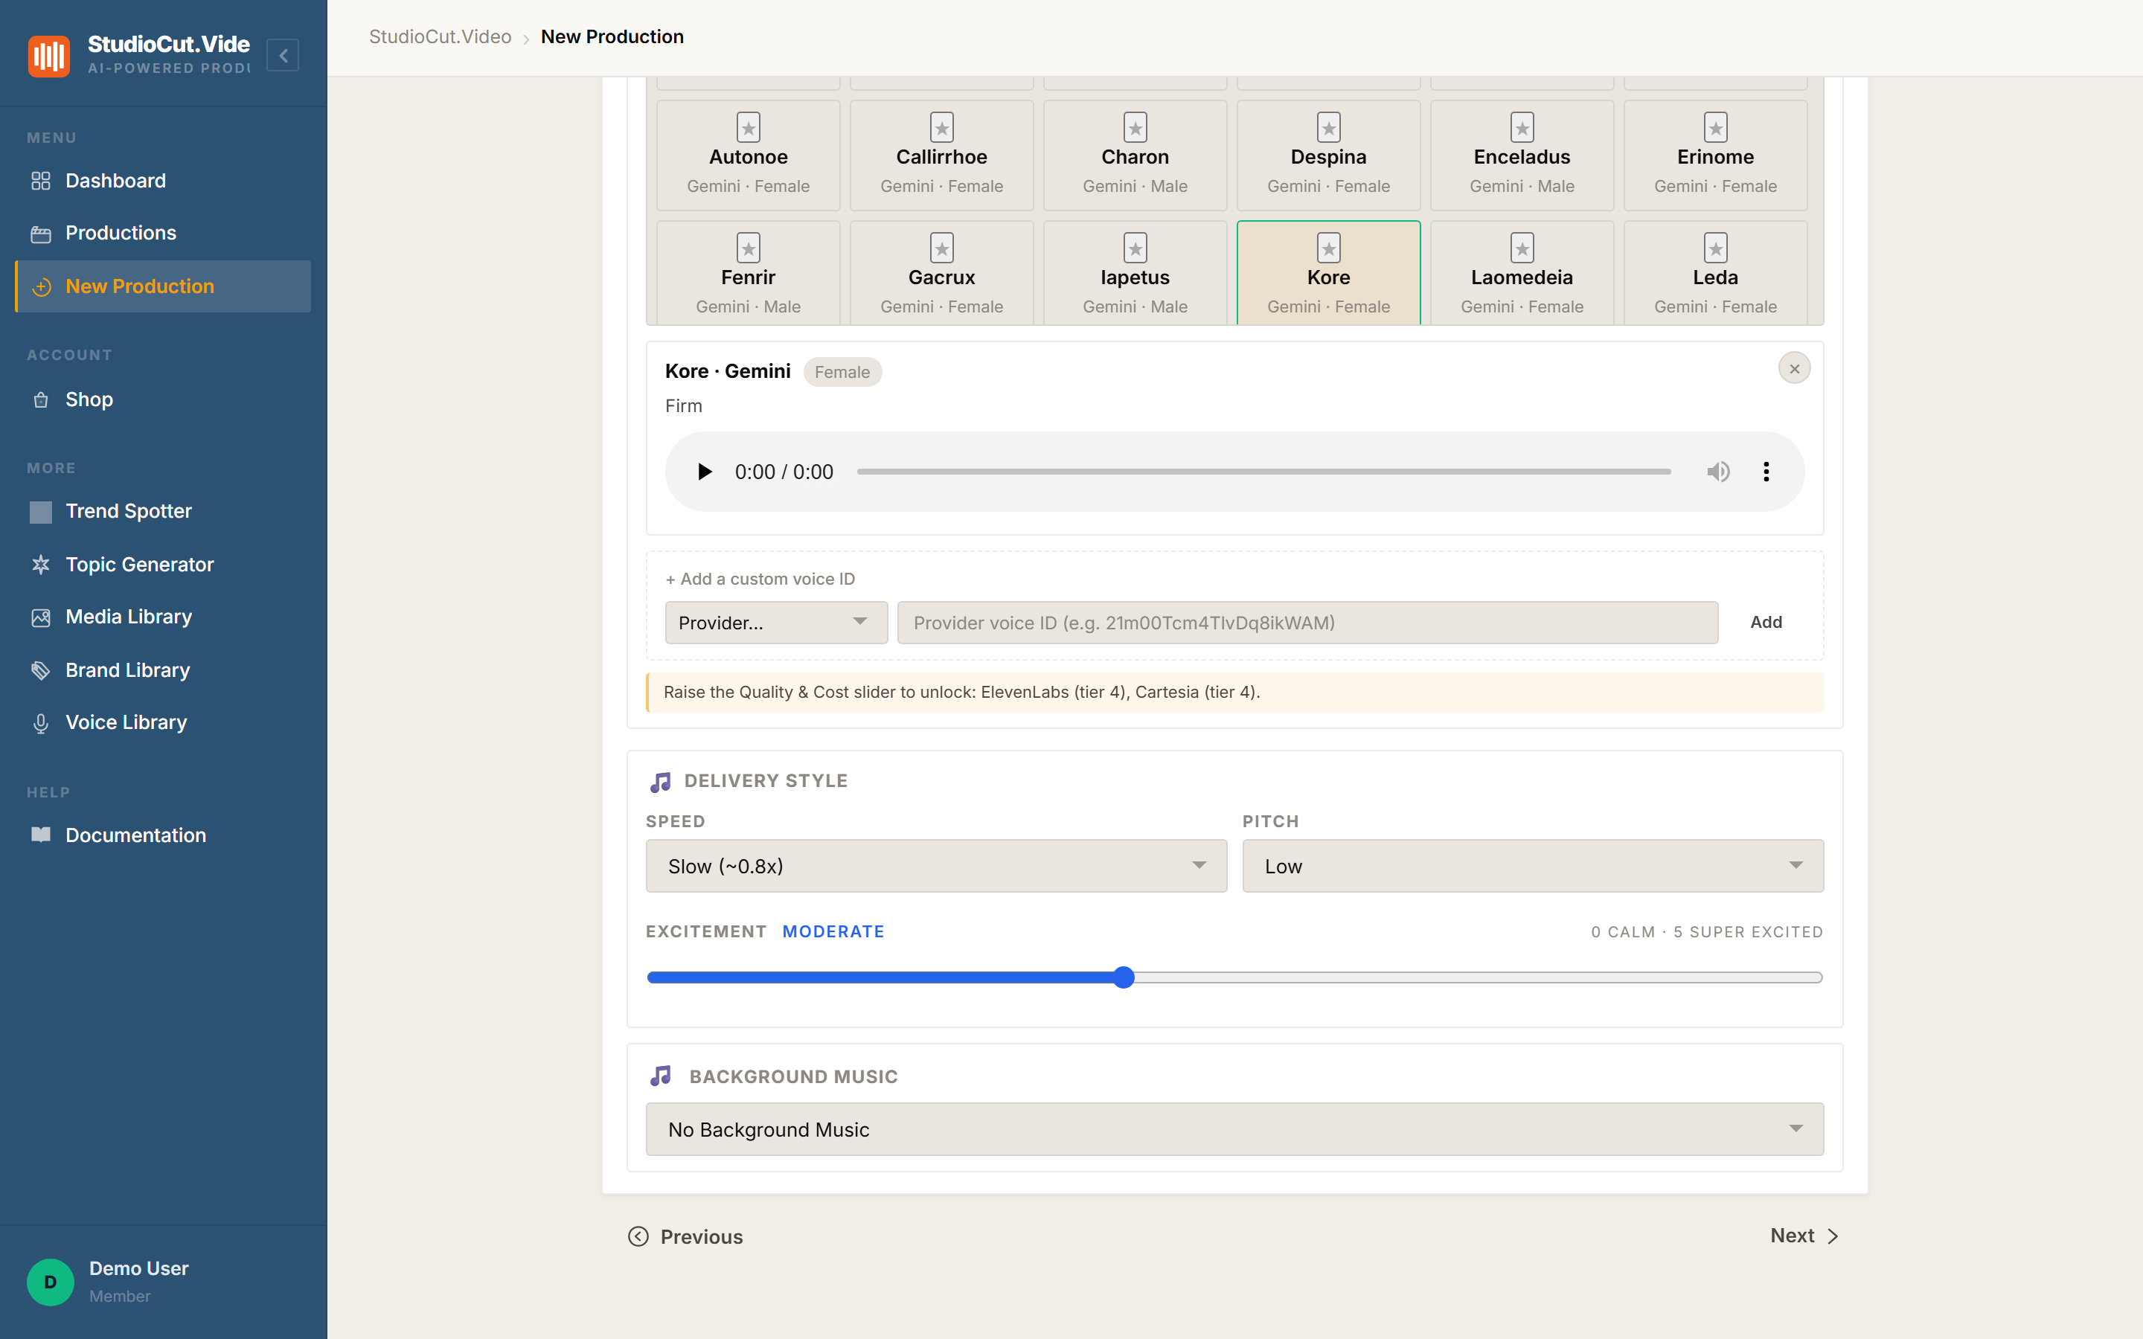The width and height of the screenshot is (2143, 1339).
Task: Open Media Library
Action: pos(163,617)
